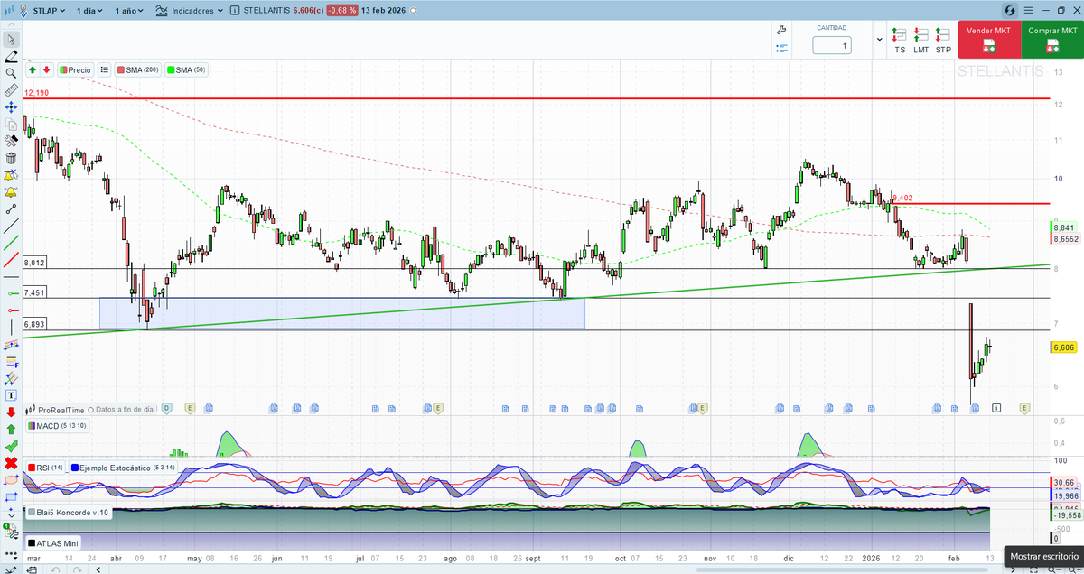Select the green checkmark marker tool
This screenshot has height=574, width=1084.
(x=11, y=446)
